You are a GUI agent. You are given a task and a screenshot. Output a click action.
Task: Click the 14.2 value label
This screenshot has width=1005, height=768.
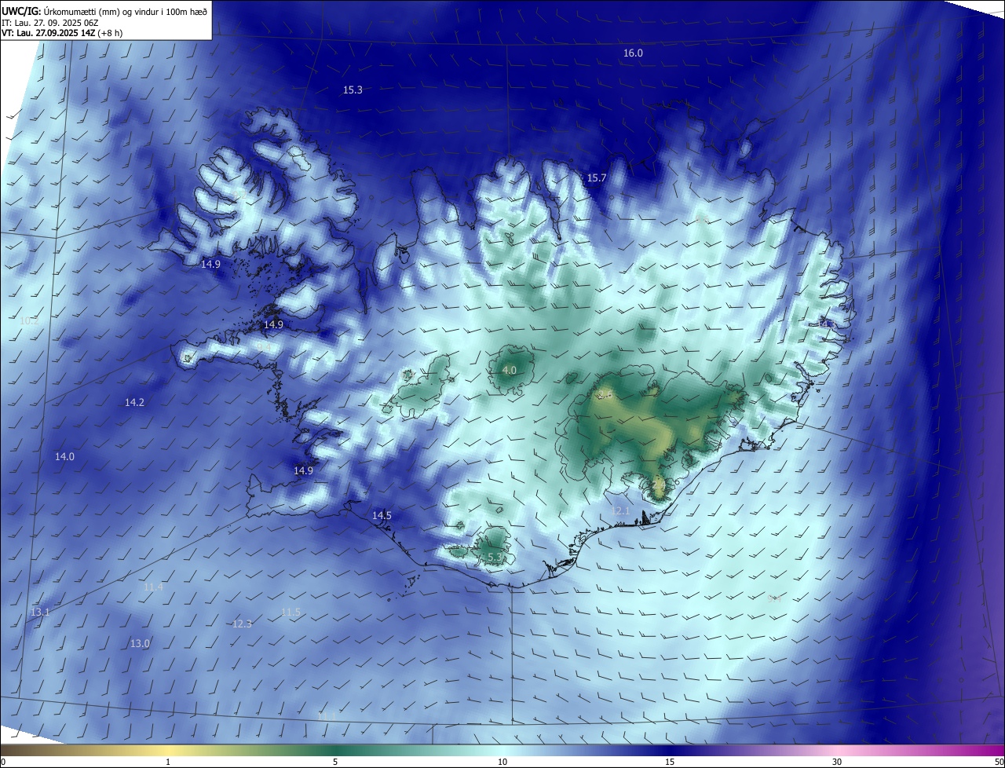coord(134,403)
